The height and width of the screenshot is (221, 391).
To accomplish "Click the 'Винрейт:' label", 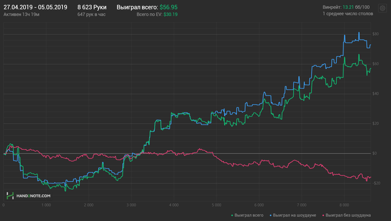I will pyautogui.click(x=332, y=7).
